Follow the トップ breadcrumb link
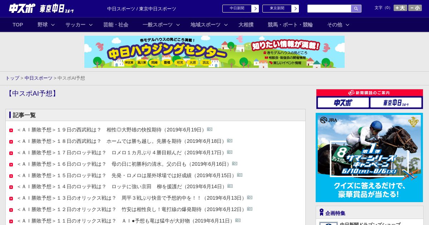The width and height of the screenshot is (429, 225). pyautogui.click(x=12, y=78)
